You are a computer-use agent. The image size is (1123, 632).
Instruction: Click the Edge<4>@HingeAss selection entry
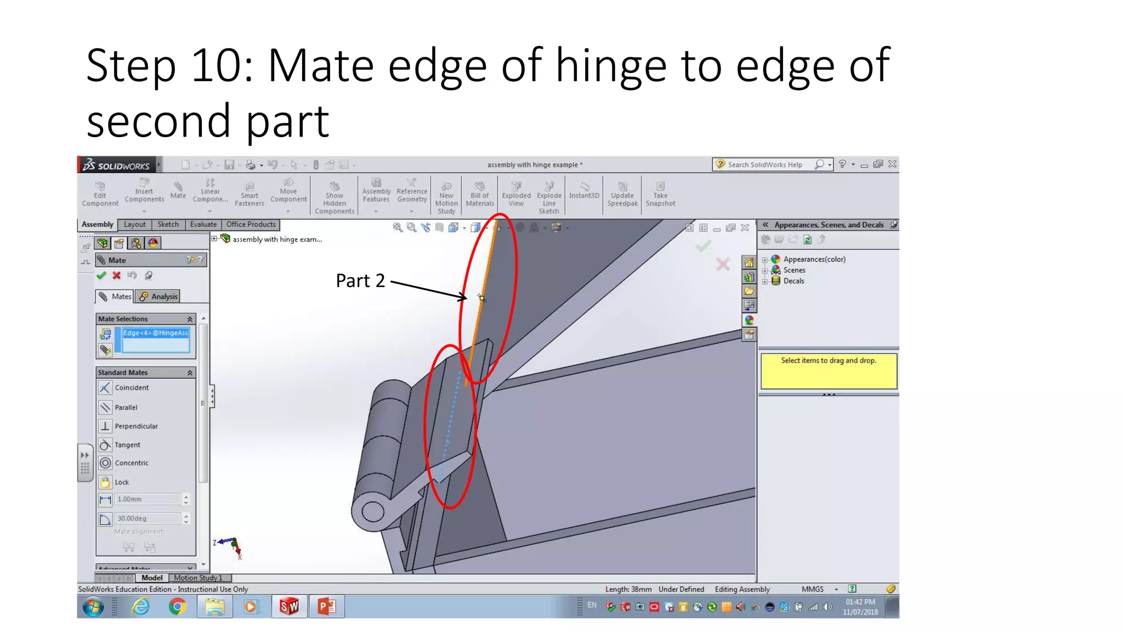[x=156, y=333]
